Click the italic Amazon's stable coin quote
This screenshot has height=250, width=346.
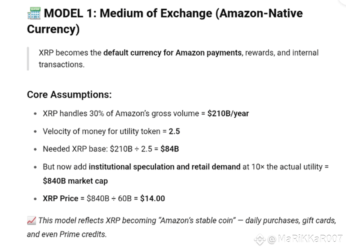pos(198,220)
